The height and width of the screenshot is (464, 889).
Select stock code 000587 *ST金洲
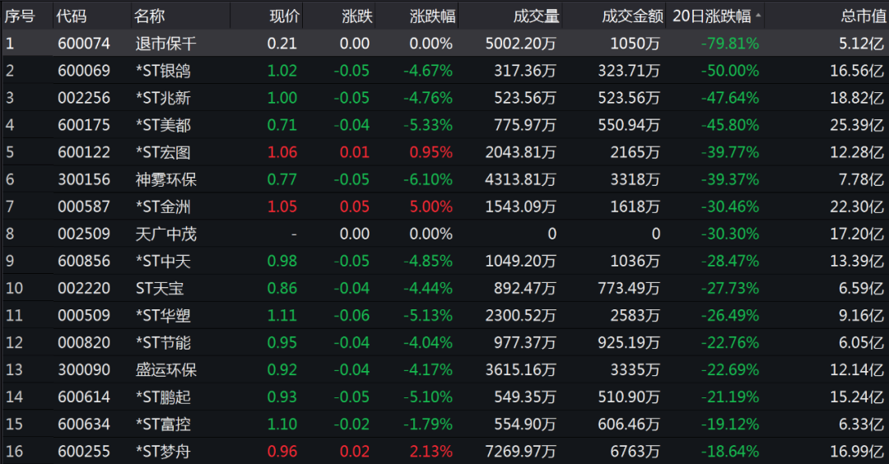click(444, 206)
